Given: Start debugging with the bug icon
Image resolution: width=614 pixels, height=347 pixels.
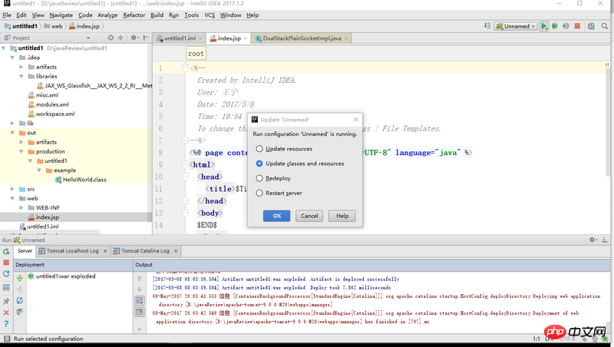Looking at the screenshot, I should click(x=555, y=26).
